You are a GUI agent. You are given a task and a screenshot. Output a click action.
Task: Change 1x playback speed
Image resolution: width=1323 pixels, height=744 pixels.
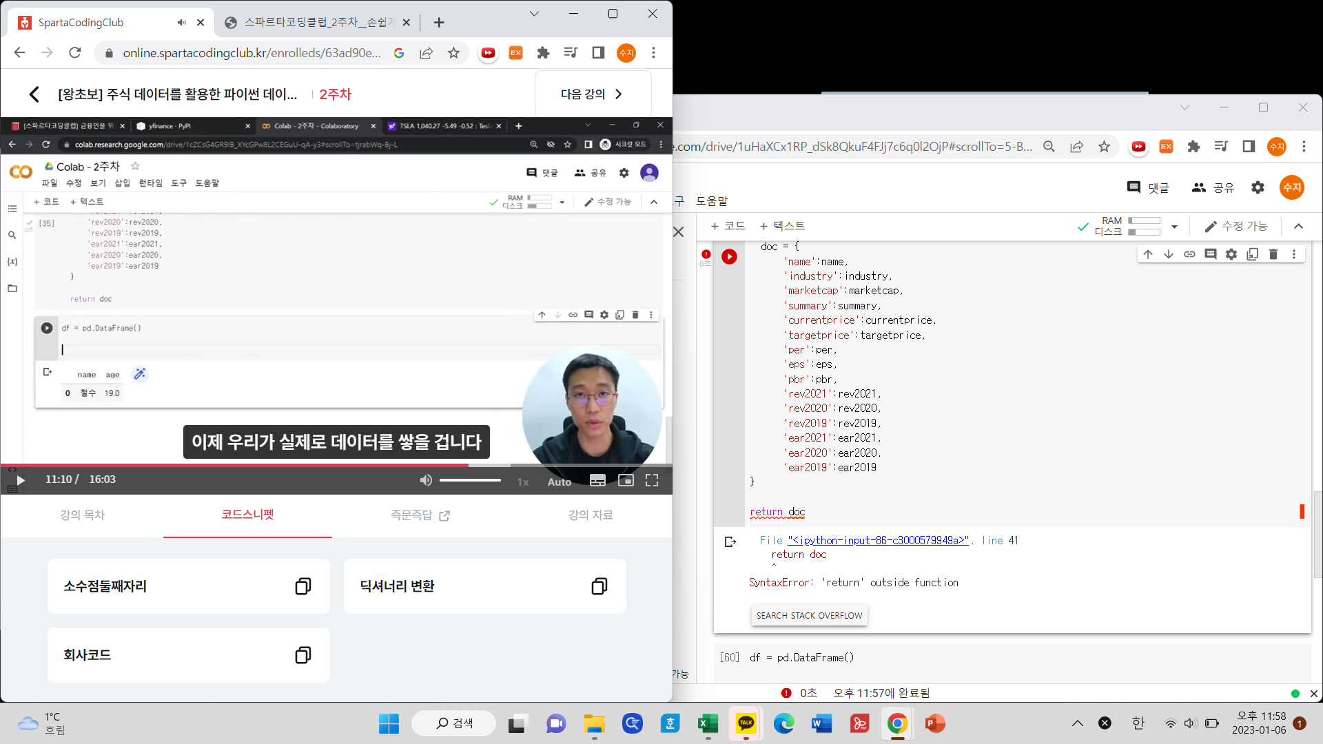point(523,482)
